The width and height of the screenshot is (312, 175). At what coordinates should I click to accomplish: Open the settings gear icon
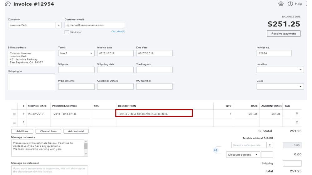(x=281, y=4)
